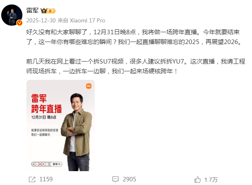This screenshot has height=185, width=252.
Task: Open 雷军's profile avatar
Action: click(x=12, y=15)
